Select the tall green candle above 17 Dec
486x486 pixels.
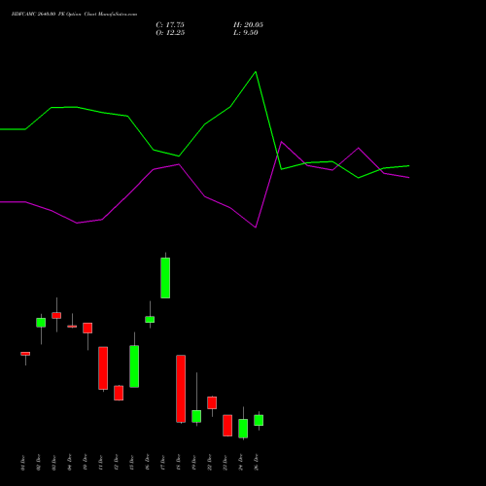(x=165, y=278)
